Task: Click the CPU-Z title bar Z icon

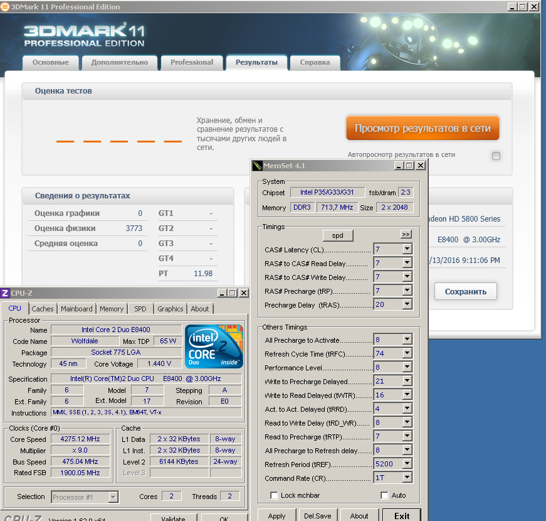Action: pyautogui.click(x=5, y=293)
